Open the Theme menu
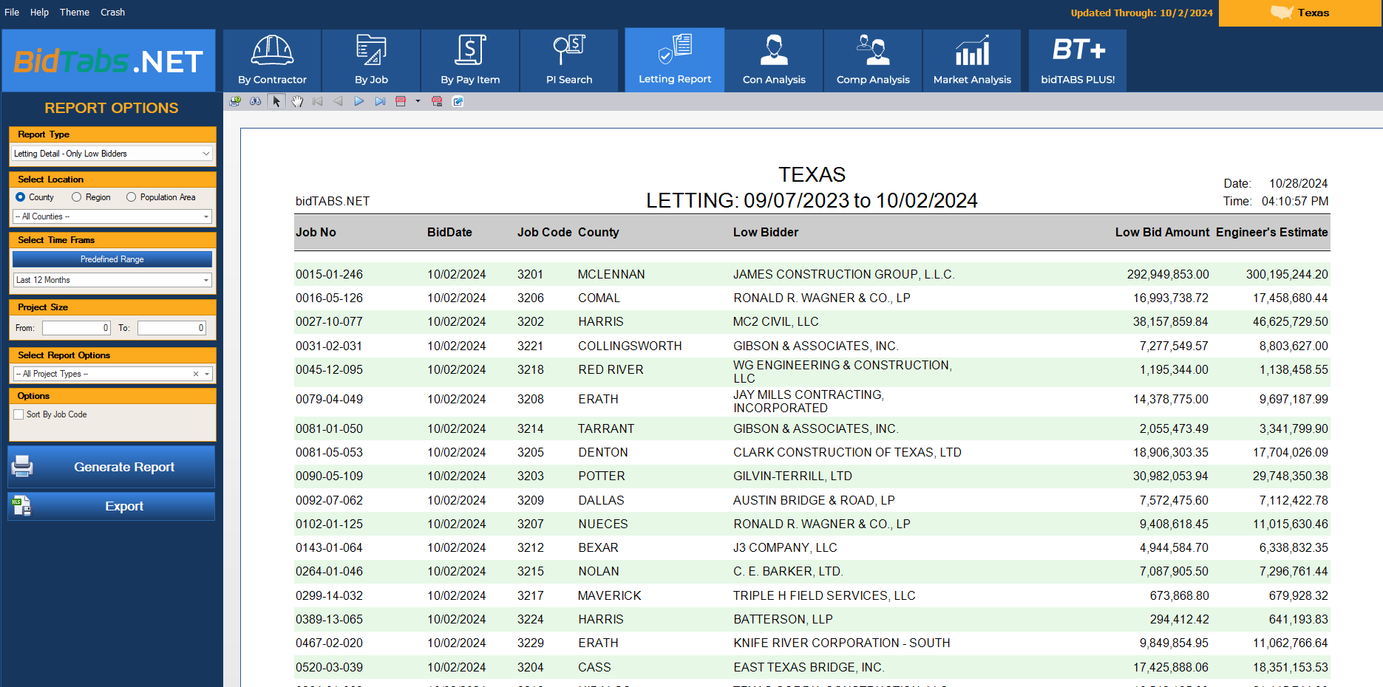The height and width of the screenshot is (687, 1383). [75, 13]
